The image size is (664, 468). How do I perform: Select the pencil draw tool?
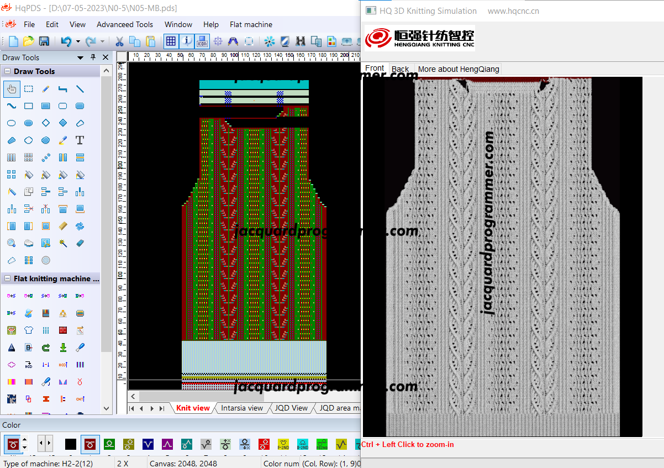46,88
